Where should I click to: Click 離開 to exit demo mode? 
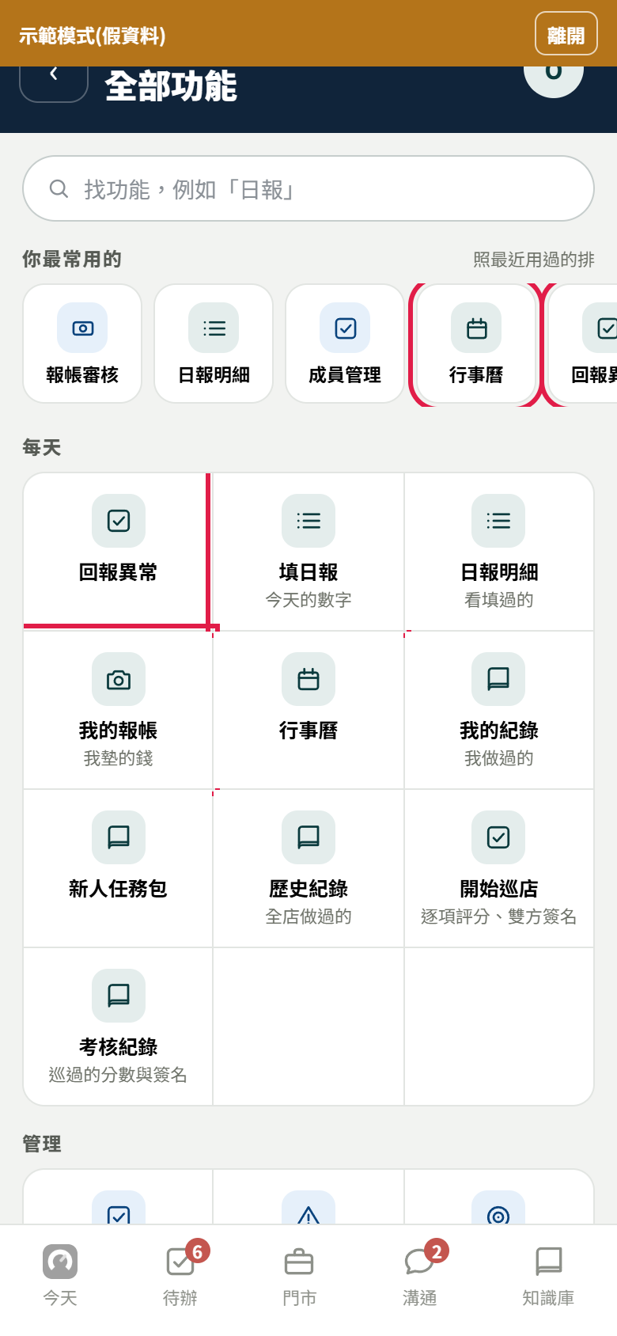pyautogui.click(x=566, y=34)
